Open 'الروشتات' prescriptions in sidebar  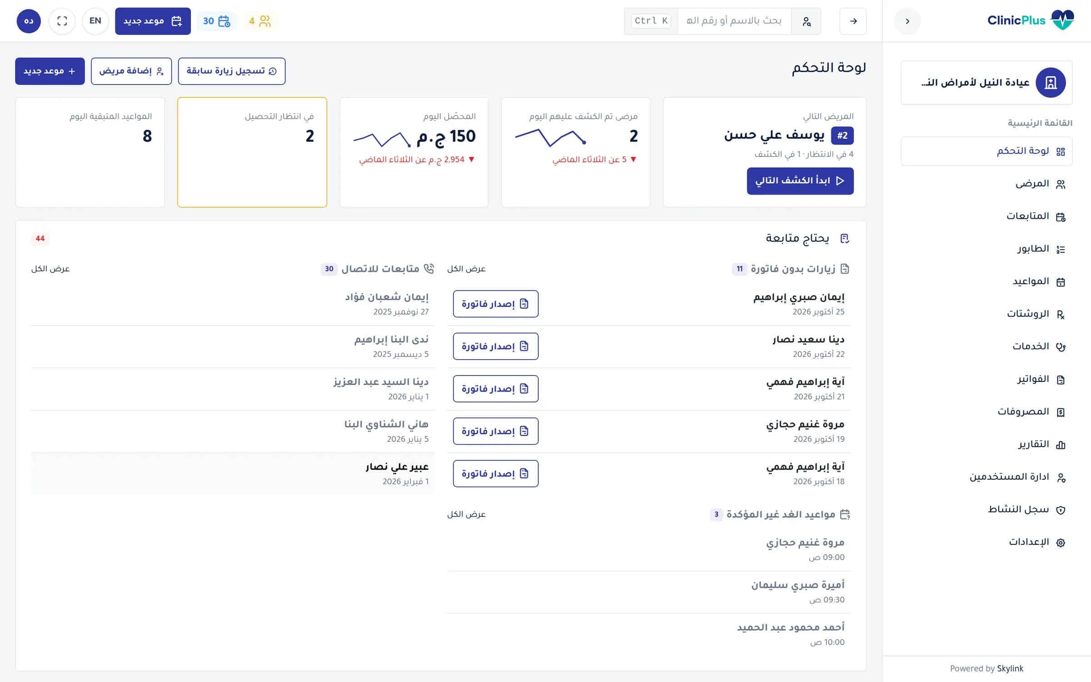click(x=986, y=314)
